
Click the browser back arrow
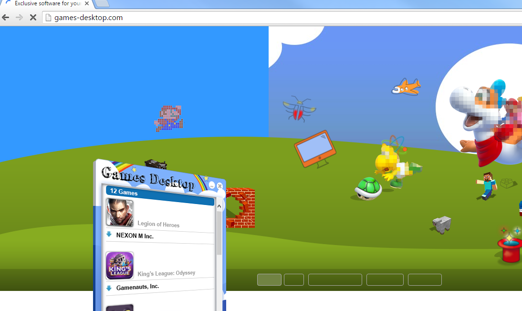tap(5, 17)
